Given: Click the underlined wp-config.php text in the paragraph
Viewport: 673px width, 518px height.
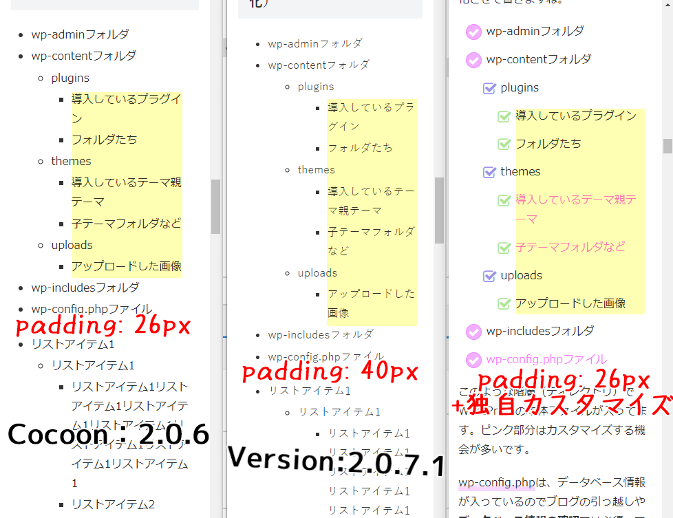Looking at the screenshot, I should (x=497, y=482).
